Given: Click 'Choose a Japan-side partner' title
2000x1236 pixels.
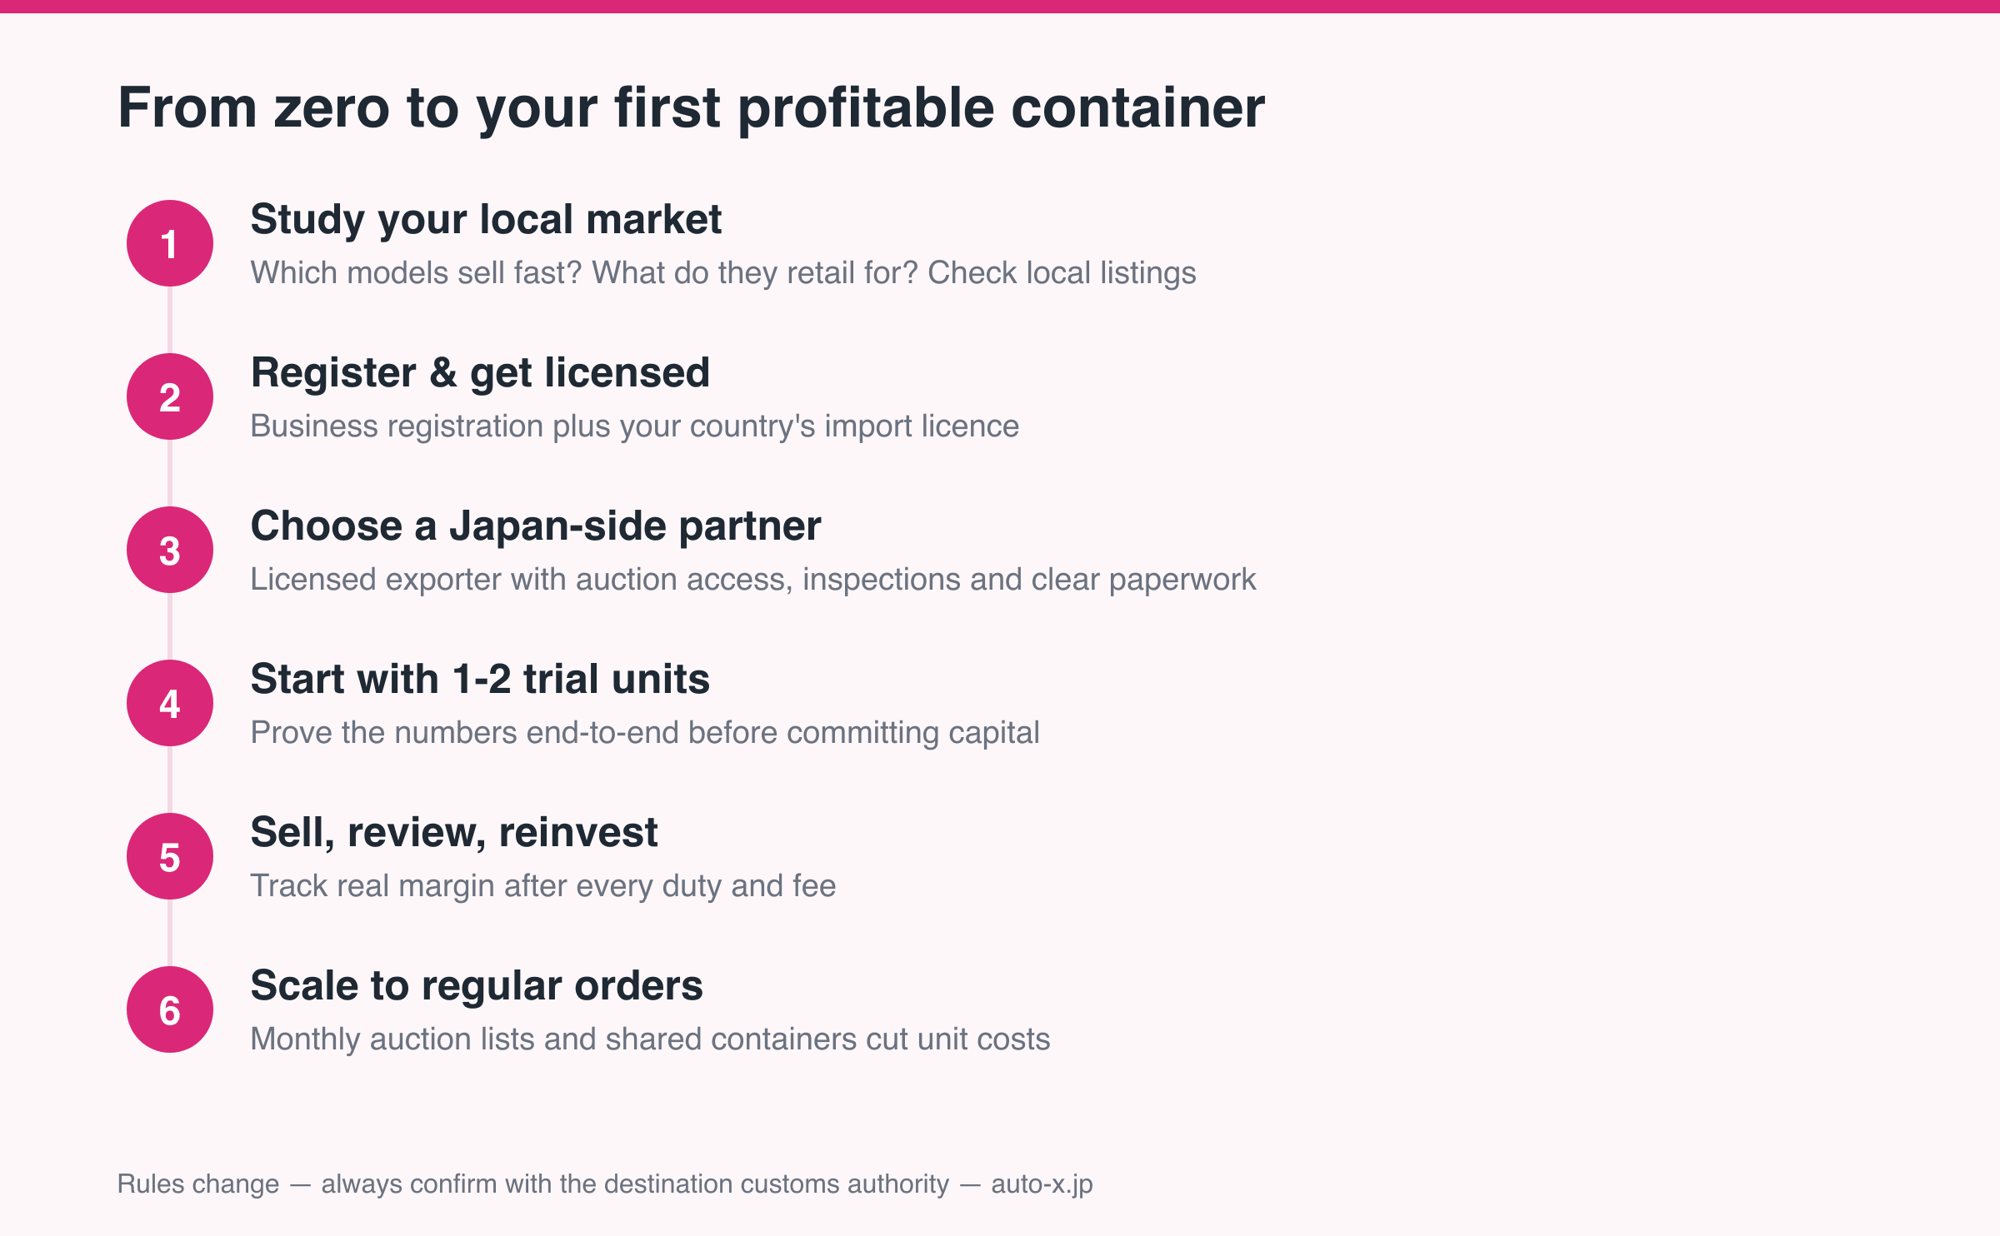Looking at the screenshot, I should click(x=536, y=526).
